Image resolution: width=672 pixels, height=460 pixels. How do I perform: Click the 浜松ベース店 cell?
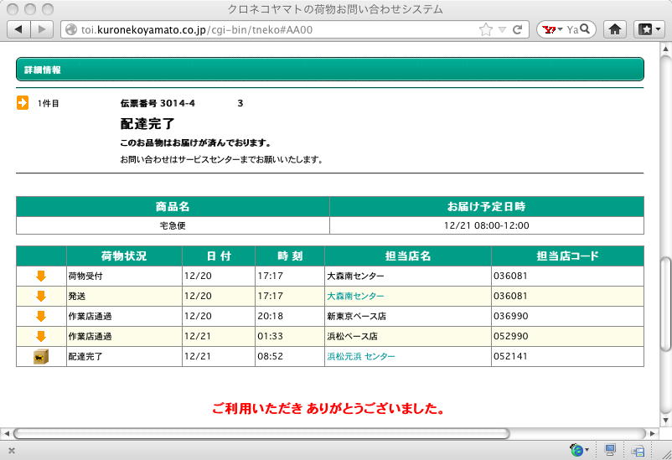tap(407, 336)
